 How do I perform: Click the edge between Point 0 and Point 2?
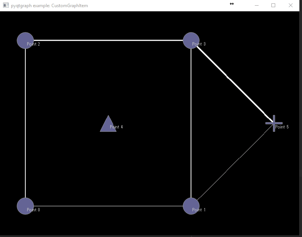coord(25,124)
